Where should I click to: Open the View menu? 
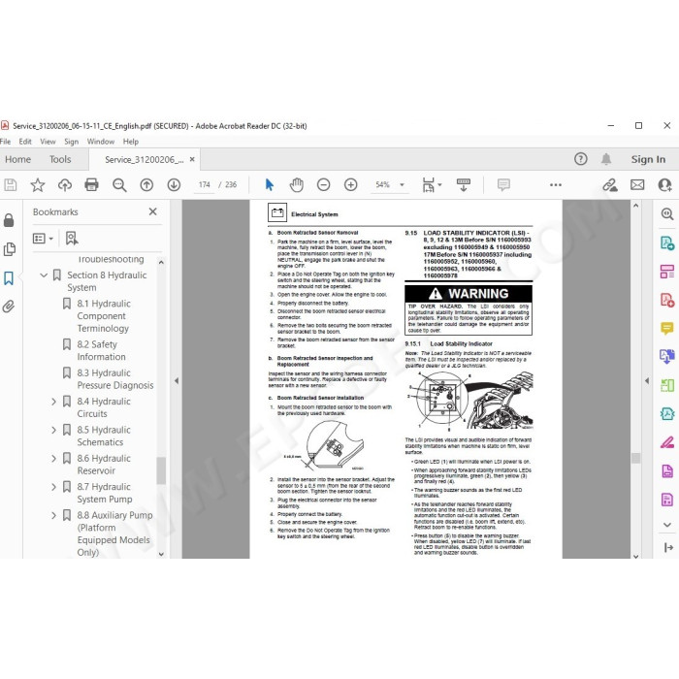[x=48, y=142]
